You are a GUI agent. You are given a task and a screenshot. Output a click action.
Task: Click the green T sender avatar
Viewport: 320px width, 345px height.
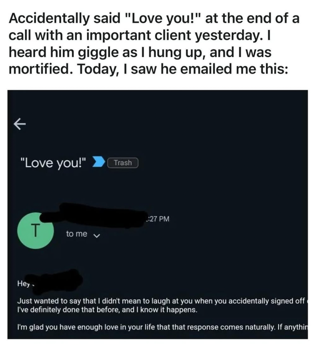click(36, 230)
